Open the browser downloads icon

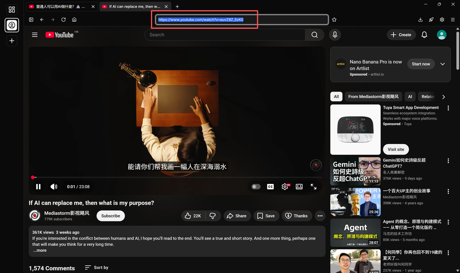pyautogui.click(x=420, y=20)
